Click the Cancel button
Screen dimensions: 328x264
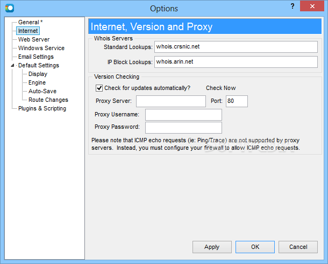pos(298,247)
